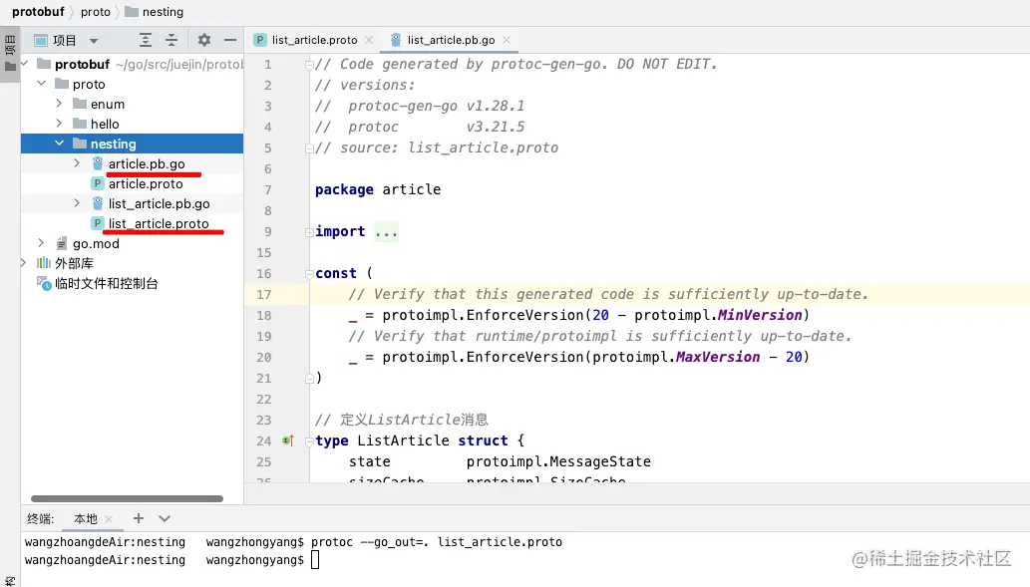Hide the project panel with minus icon

pyautogui.click(x=230, y=40)
